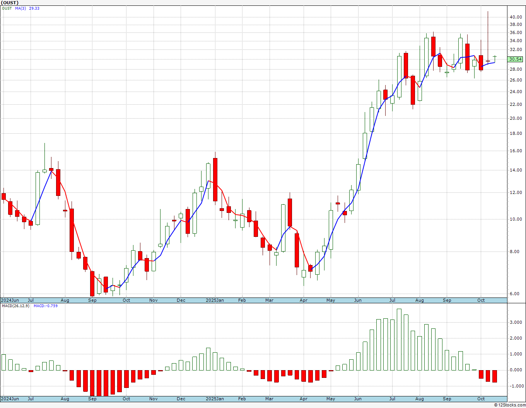Click Aug 2024 on the price chart time axis
This screenshot has height=408, width=526.
point(65,300)
